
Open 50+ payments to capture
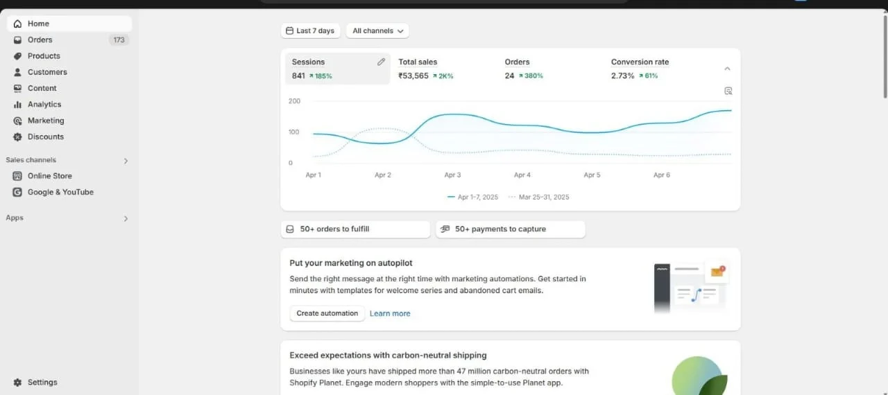click(510, 229)
